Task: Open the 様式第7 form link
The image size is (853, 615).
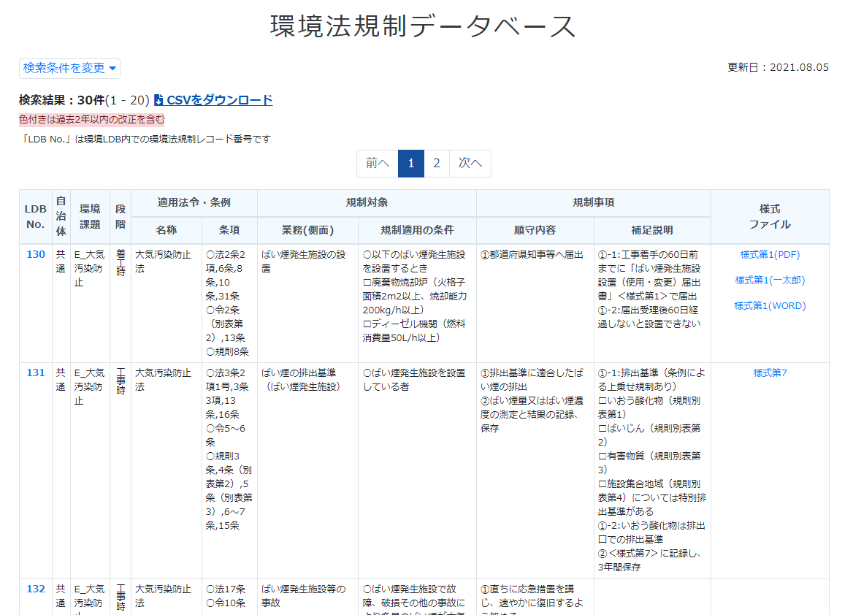Action: click(x=770, y=371)
